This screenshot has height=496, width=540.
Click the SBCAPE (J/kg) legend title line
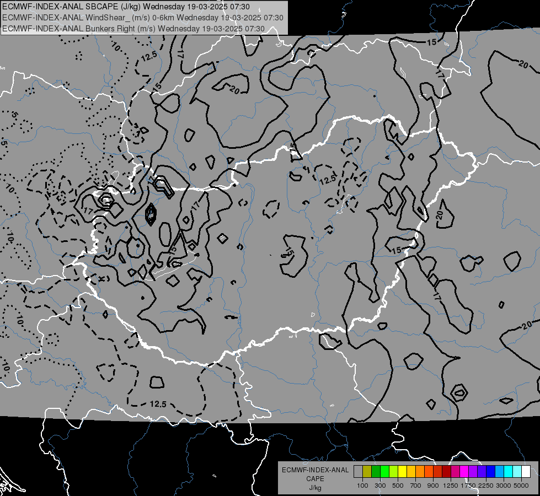[x=126, y=7]
